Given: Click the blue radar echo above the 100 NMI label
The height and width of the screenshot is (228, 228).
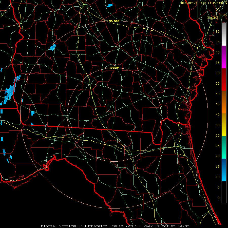Looking at the screenshot, I should coord(110,6).
